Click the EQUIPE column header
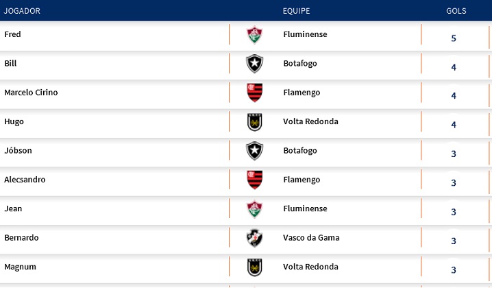Screen dimensions: 492x288 pyautogui.click(x=296, y=12)
